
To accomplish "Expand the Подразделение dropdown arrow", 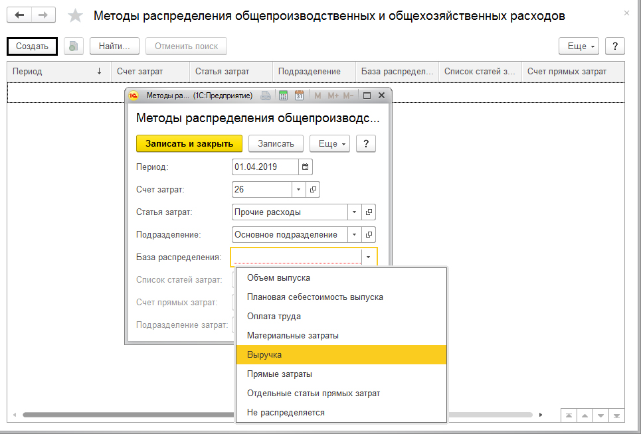I will 355,235.
